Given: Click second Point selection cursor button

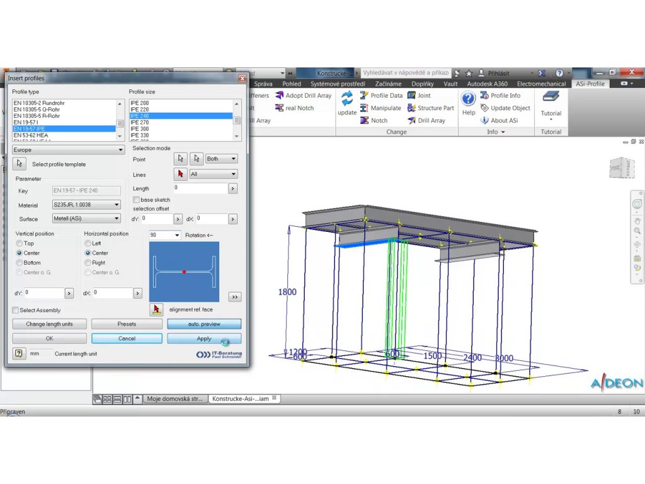Looking at the screenshot, I should click(197, 158).
